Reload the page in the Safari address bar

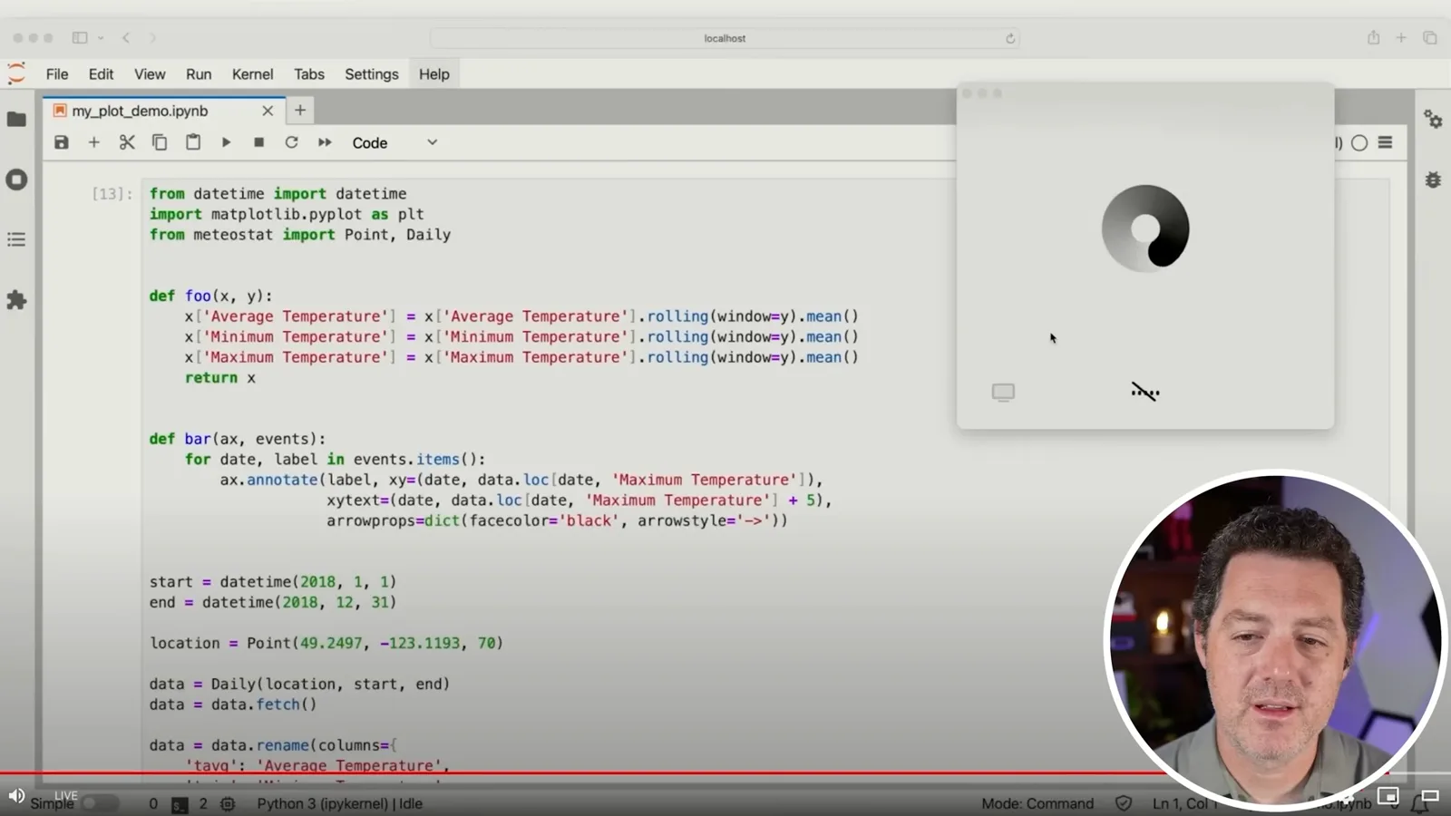click(x=1010, y=38)
